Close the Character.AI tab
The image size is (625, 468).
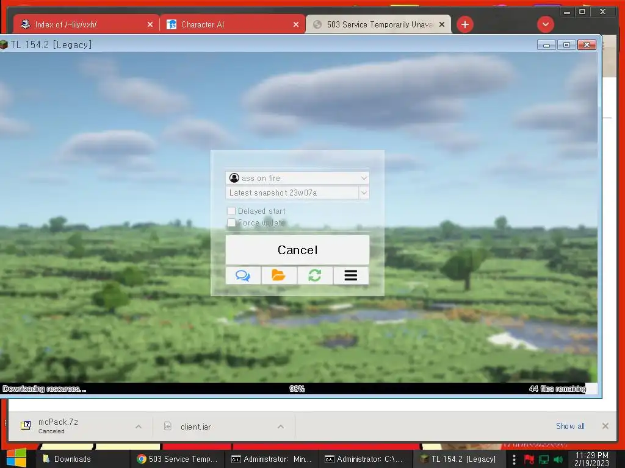pyautogui.click(x=296, y=24)
